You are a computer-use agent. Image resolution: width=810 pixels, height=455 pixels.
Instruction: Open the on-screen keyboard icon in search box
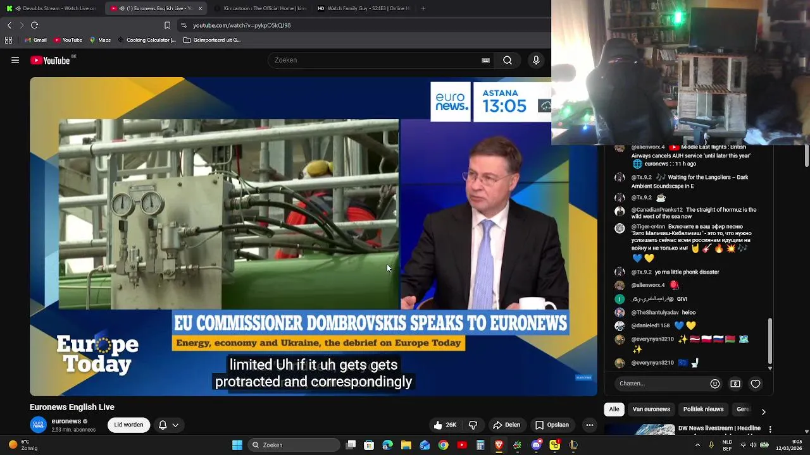point(485,61)
